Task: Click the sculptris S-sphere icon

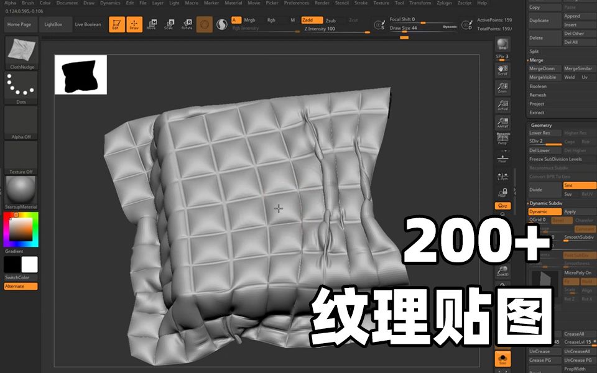Action: point(221,24)
